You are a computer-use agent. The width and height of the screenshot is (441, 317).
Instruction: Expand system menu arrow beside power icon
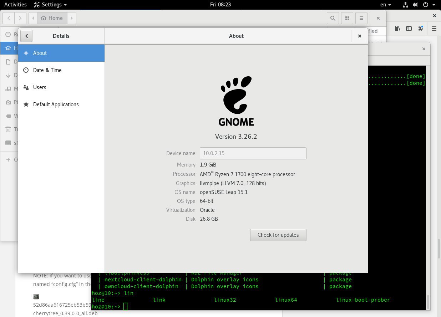[434, 5]
